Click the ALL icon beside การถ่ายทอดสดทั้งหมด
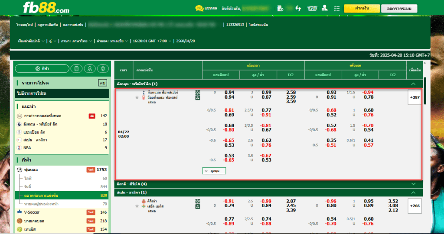The height and width of the screenshot is (234, 444). click(19, 116)
